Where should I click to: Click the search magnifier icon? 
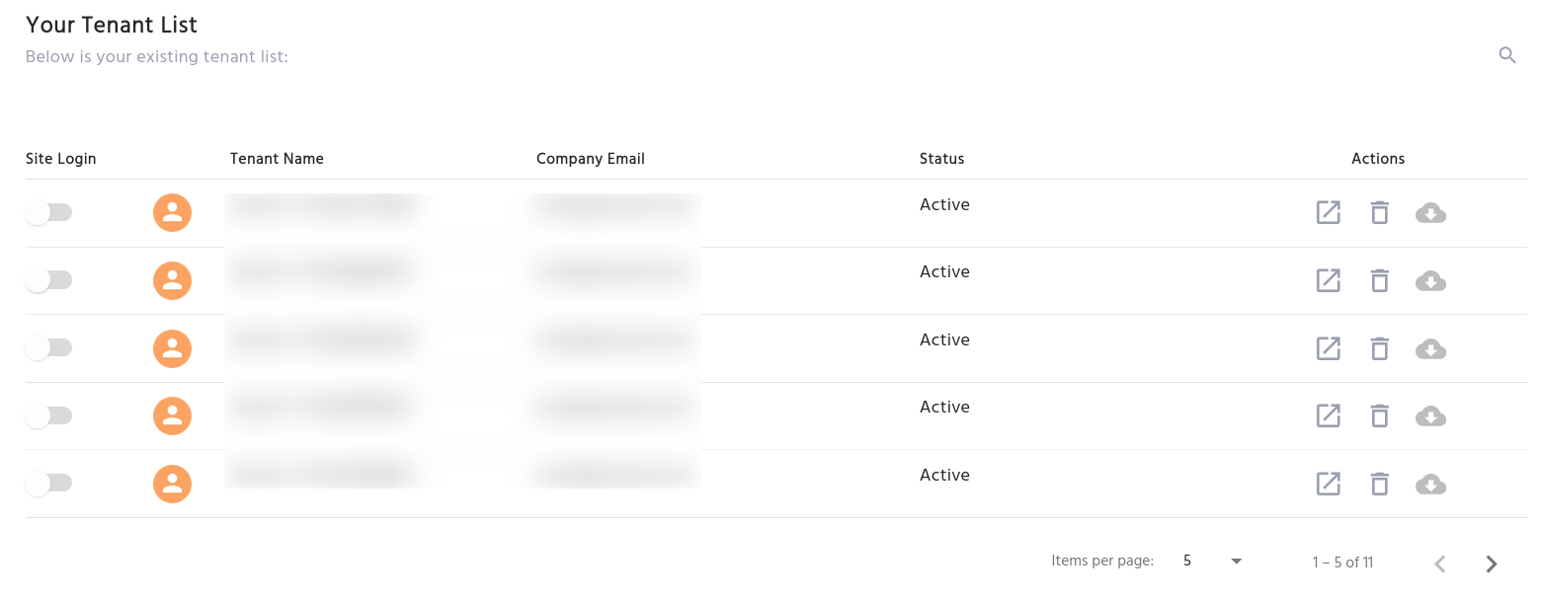[1506, 55]
